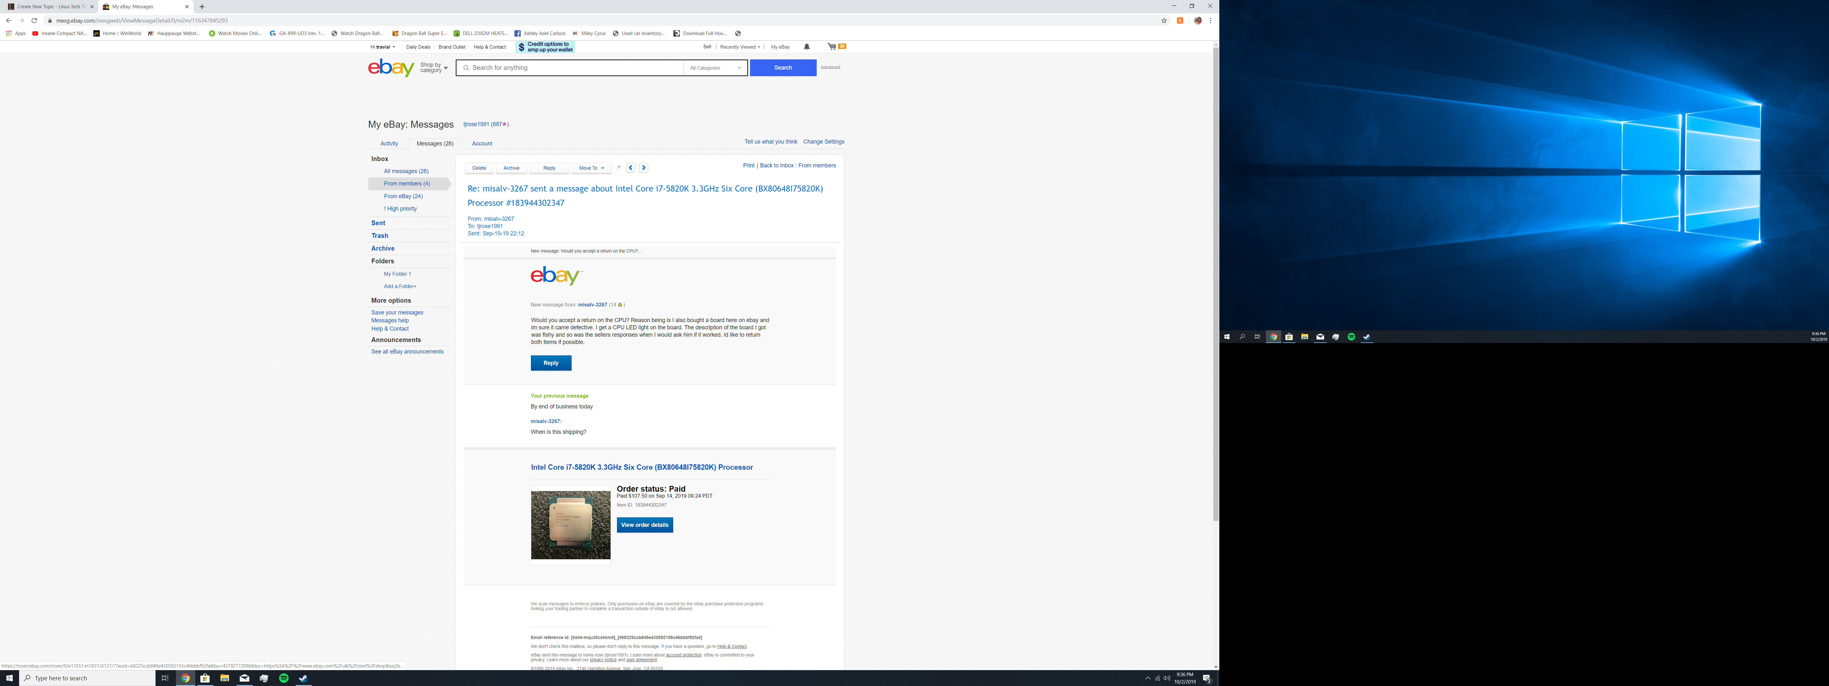Open the GA-X99-UD3 Google bookmark
The image size is (1829, 686).
[x=297, y=33]
